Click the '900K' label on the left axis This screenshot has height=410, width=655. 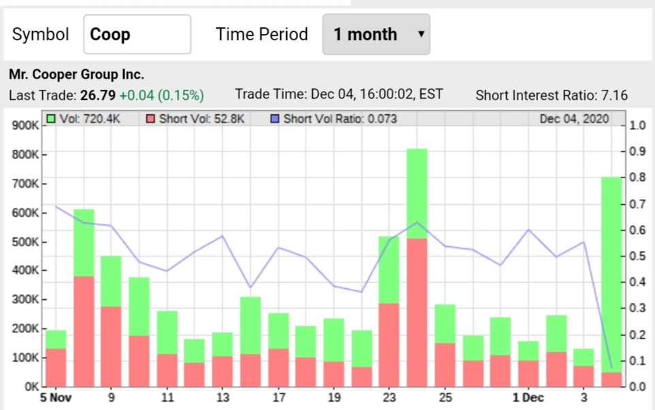coord(26,126)
